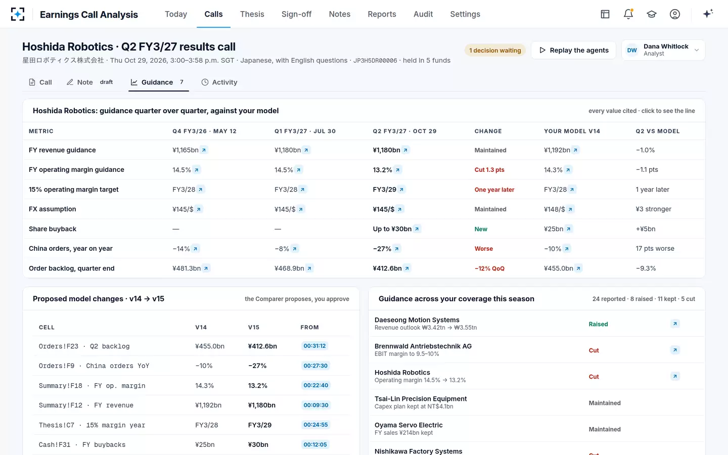Viewport: 728px width, 455px height.
Task: Open the Reports nav item
Action: pyautogui.click(x=382, y=14)
